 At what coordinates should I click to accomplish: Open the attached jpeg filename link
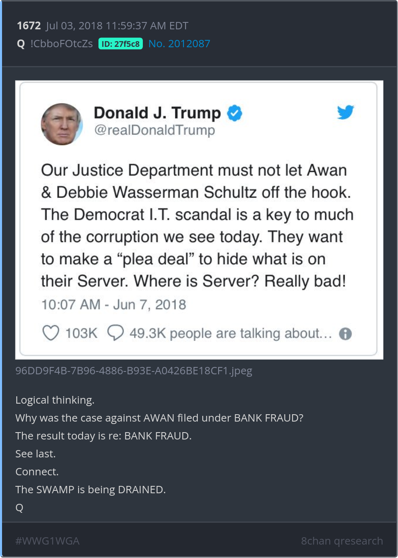pos(134,371)
